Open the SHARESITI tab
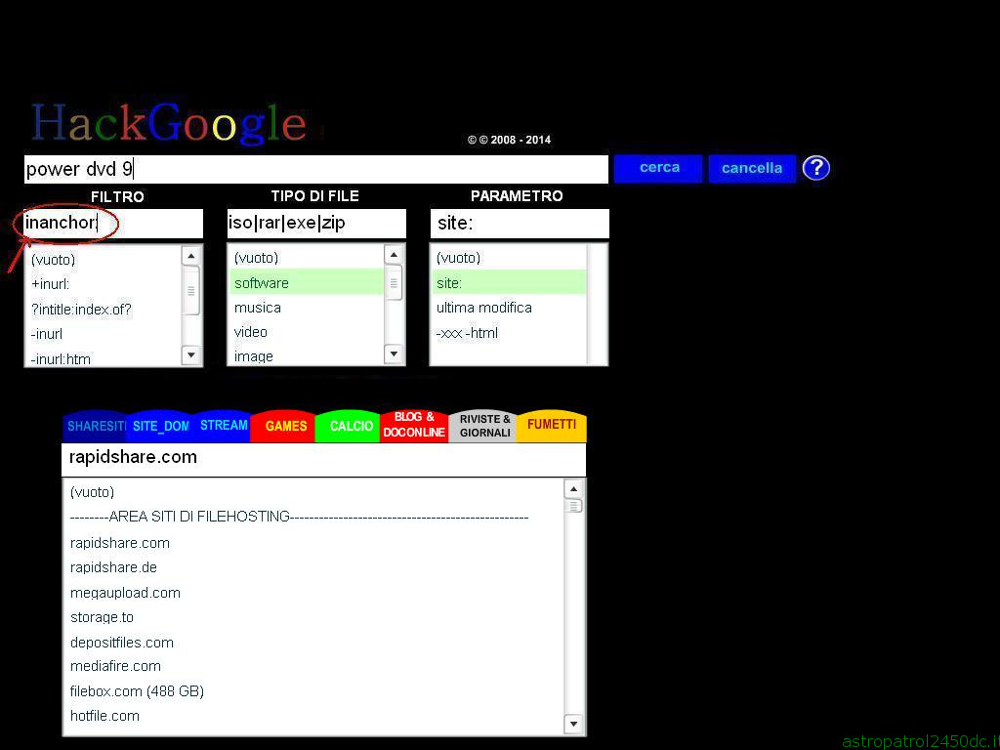Image resolution: width=1000 pixels, height=750 pixels. coord(96,426)
